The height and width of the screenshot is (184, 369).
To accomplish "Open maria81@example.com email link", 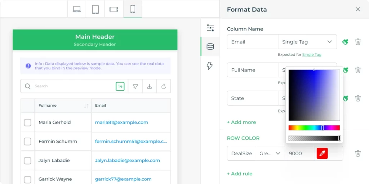I will coord(121,122).
